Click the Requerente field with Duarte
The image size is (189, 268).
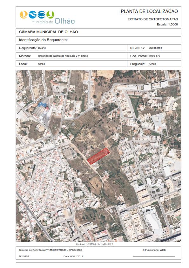71,48
